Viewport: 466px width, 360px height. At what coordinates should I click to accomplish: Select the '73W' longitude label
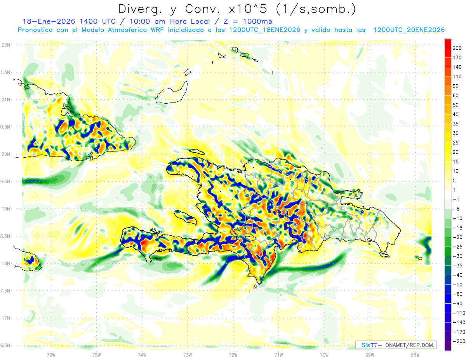[188, 355]
